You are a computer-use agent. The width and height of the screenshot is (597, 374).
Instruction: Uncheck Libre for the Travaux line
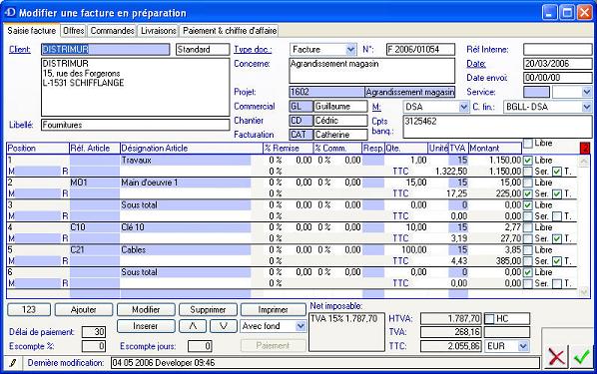pyautogui.click(x=528, y=161)
